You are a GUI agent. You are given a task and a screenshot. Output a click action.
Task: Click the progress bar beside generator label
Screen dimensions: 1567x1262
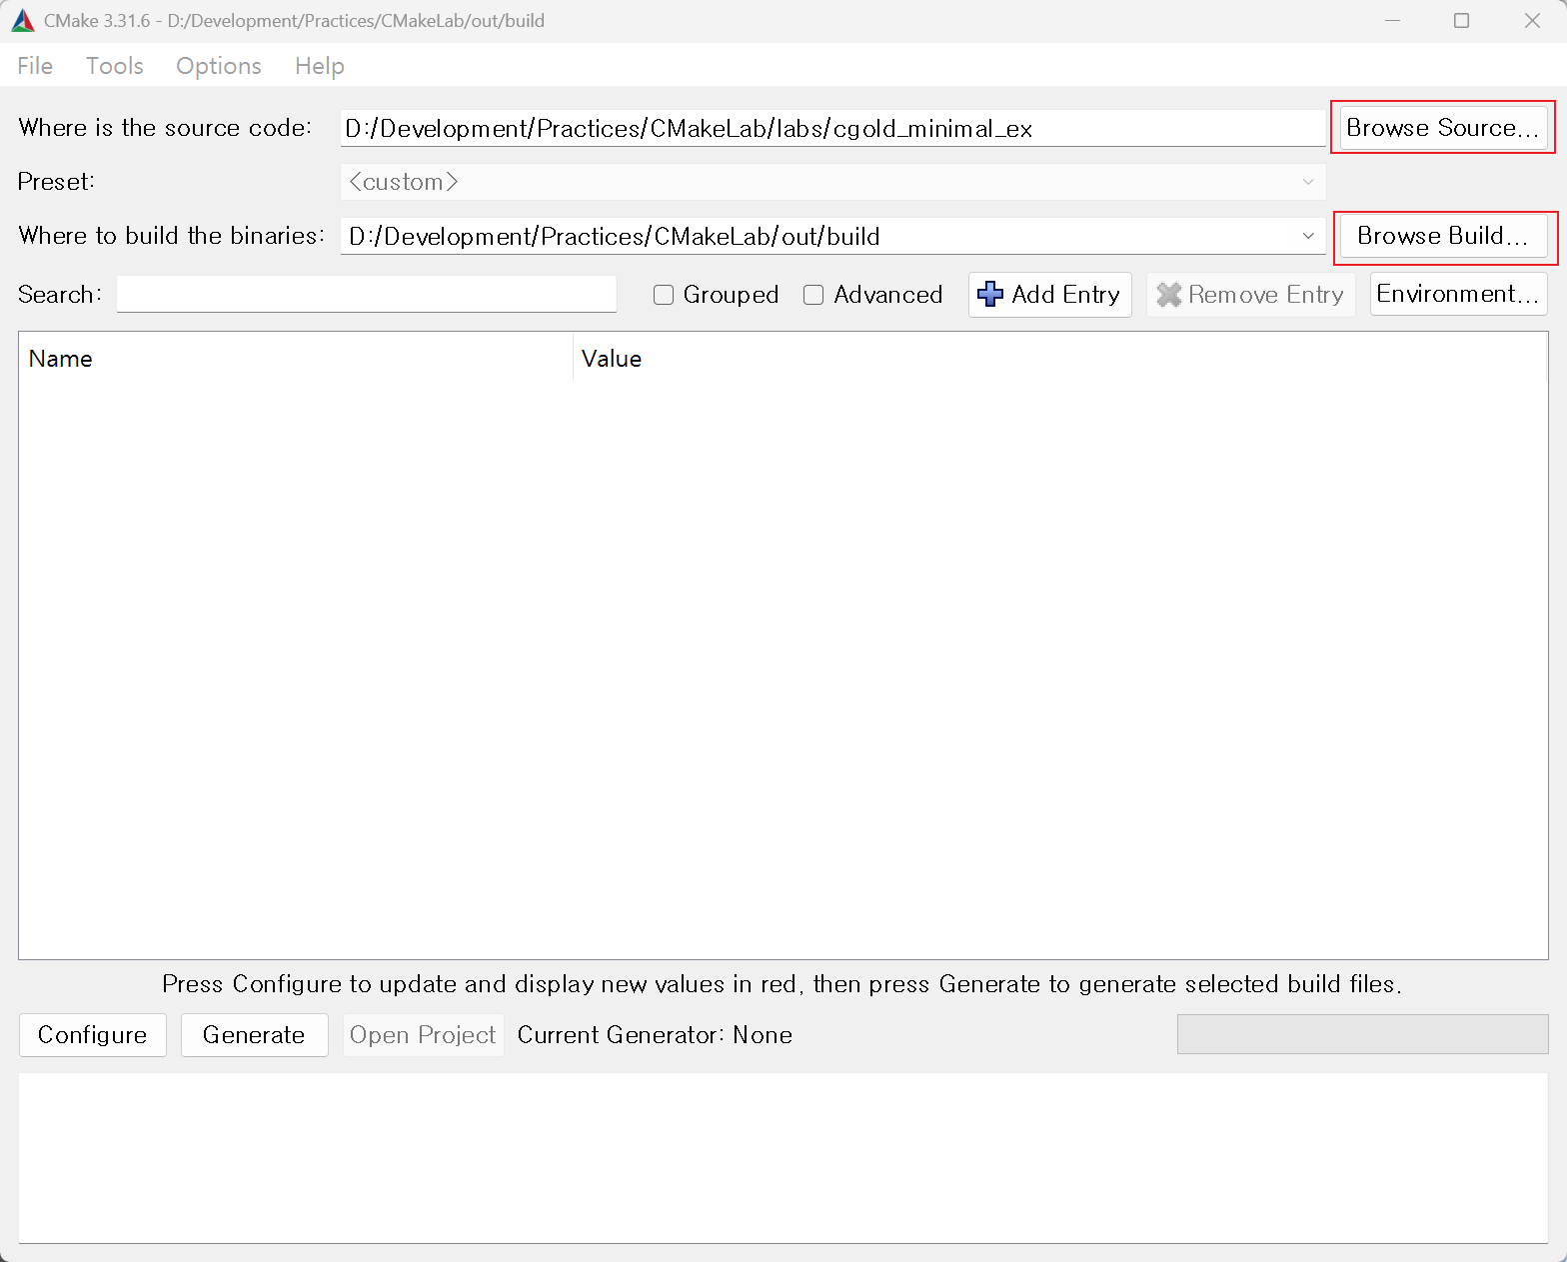[1363, 1034]
